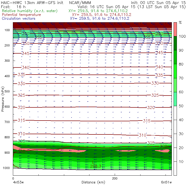The width and height of the screenshot is (187, 187).
Task: Click the left-hand '320' contour label
Action: [21, 107]
